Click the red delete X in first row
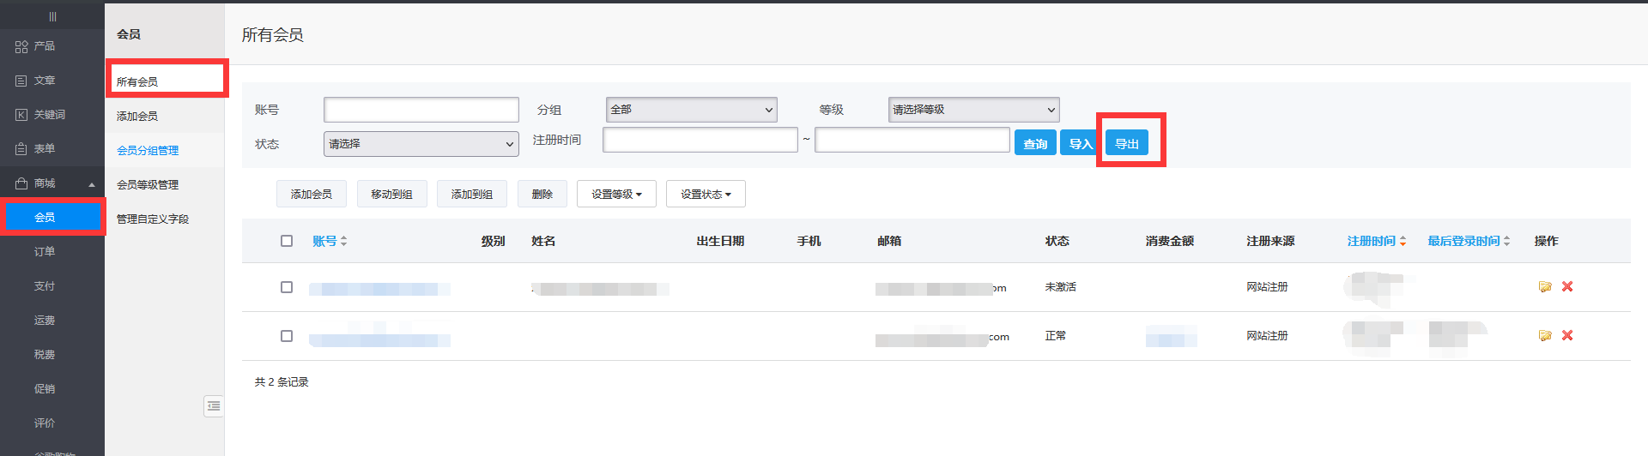 pos(1567,287)
